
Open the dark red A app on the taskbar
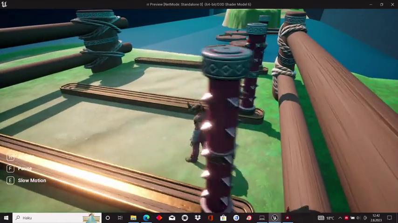click(288, 218)
